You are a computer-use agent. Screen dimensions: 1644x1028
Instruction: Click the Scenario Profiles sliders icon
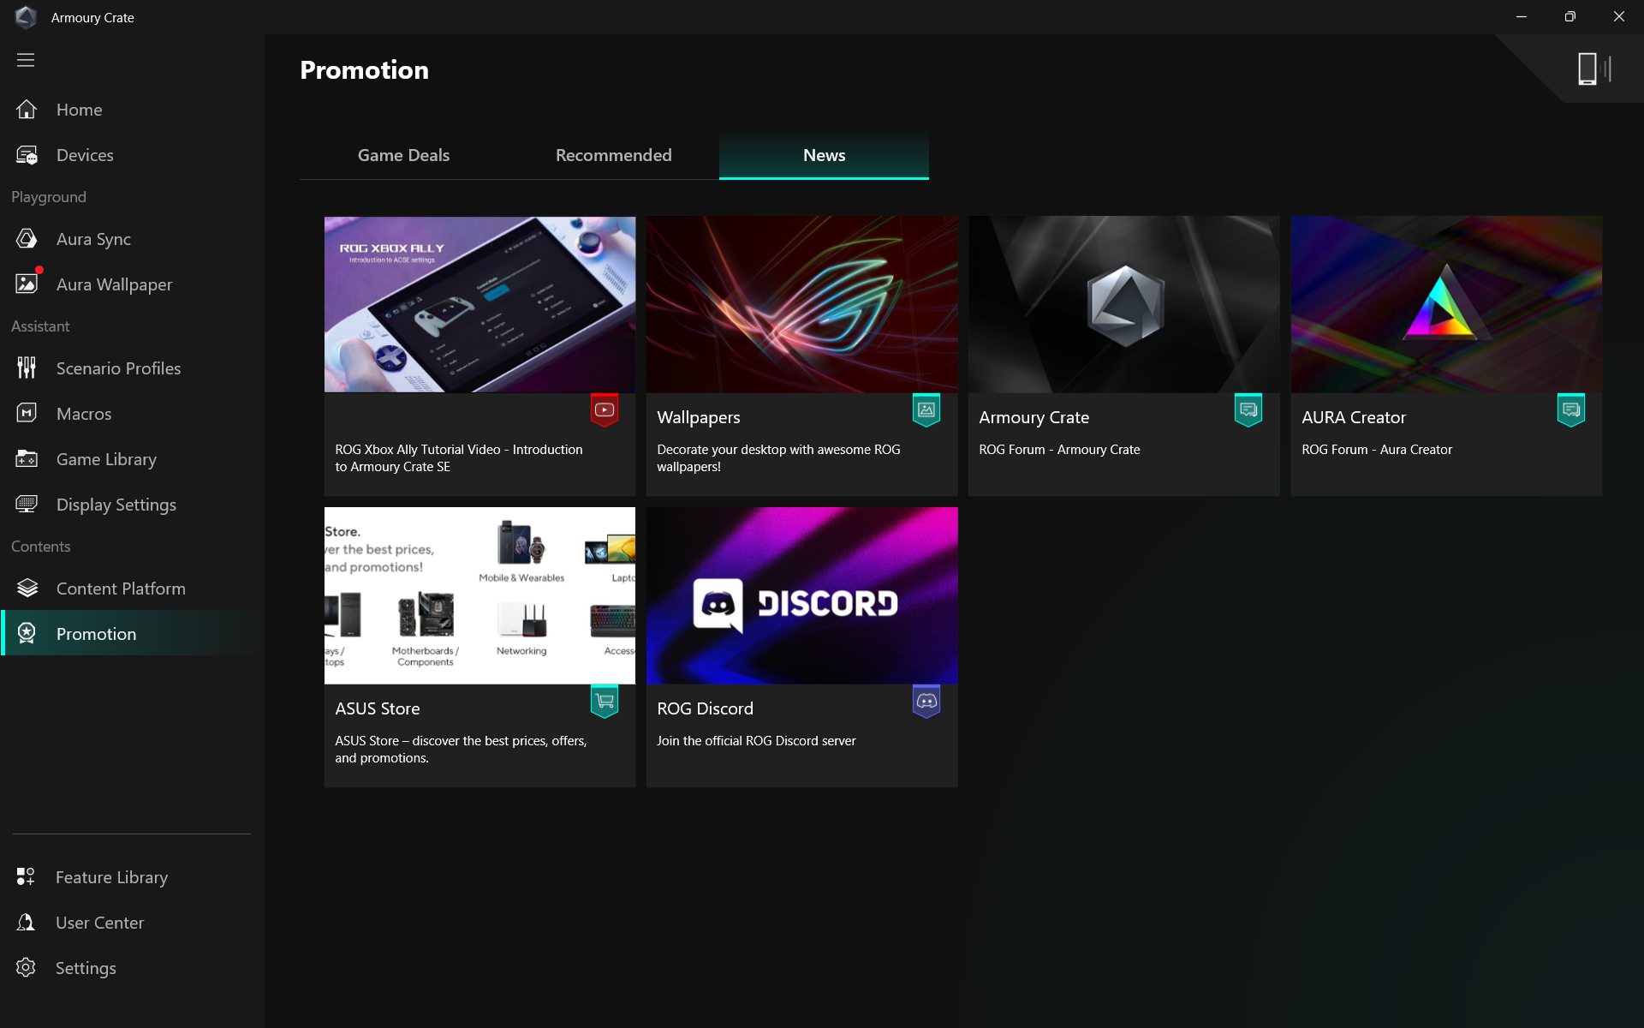tap(27, 368)
